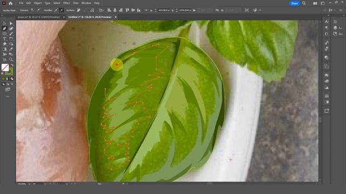Set paint mode to None
The height and width of the screenshot is (194, 346).
(12, 79)
